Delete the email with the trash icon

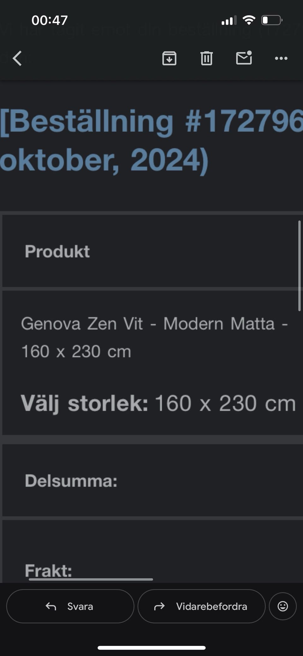click(206, 58)
